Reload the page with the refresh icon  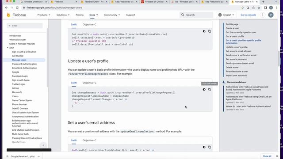[x=17, y=8]
